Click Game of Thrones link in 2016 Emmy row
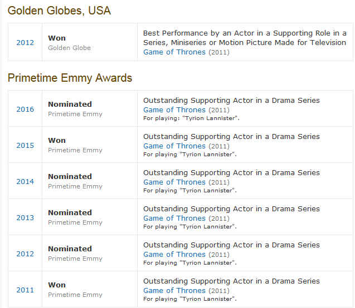The height and width of the screenshot is (308, 355). (x=174, y=110)
